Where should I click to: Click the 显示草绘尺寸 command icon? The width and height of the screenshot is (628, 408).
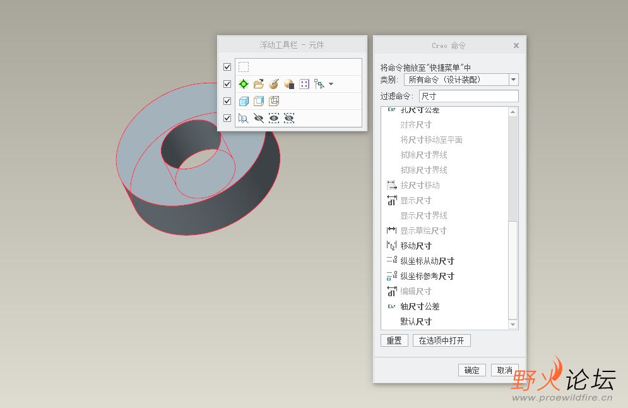pos(392,231)
